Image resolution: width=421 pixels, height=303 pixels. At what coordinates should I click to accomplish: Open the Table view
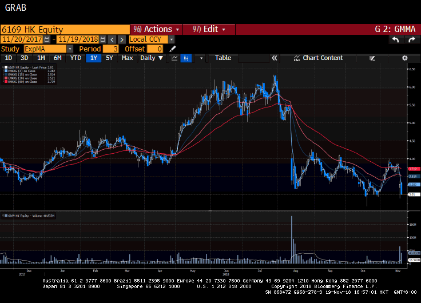[223, 58]
